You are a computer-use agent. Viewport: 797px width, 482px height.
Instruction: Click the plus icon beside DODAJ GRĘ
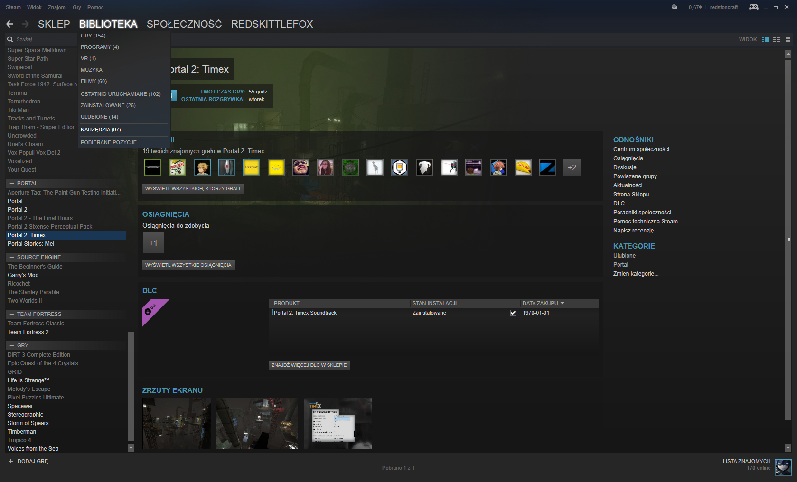[x=11, y=461]
